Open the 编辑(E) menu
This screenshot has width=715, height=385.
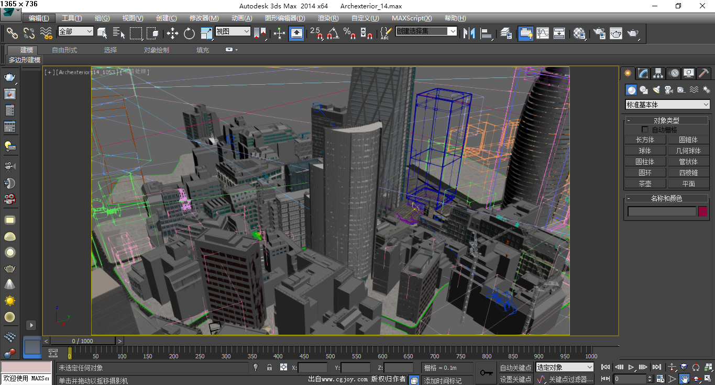(39, 18)
